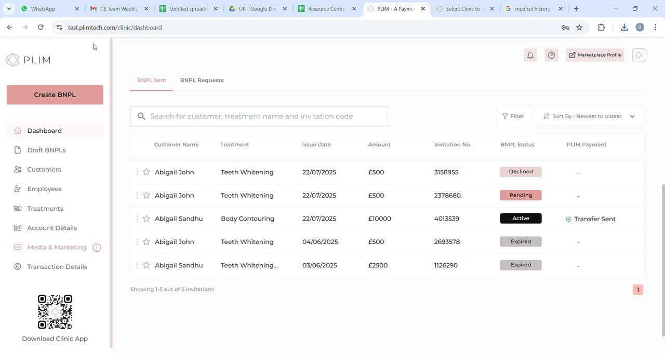Star the Expired invitation 1126290 row
The width and height of the screenshot is (665, 353).
coord(147,265)
